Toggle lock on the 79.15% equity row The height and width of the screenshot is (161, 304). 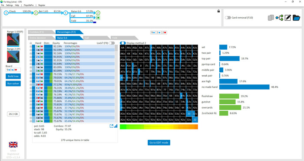point(31,74)
